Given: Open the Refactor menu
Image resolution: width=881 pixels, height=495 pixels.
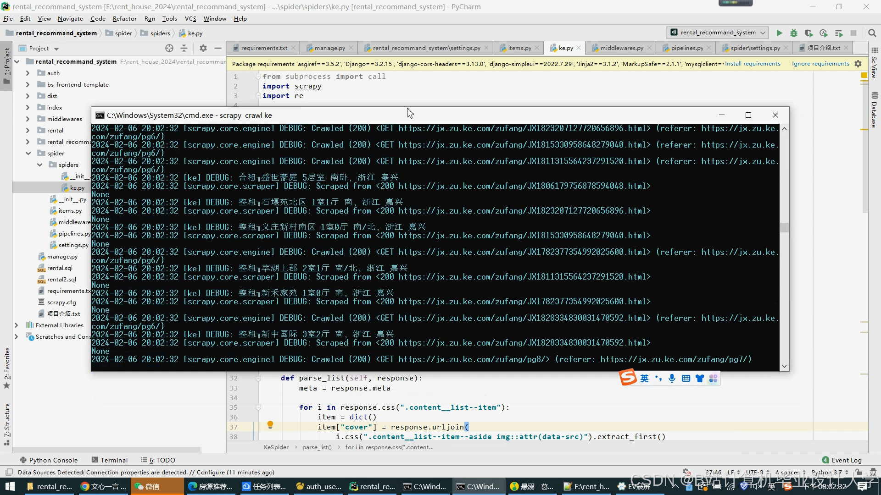Looking at the screenshot, I should (124, 19).
